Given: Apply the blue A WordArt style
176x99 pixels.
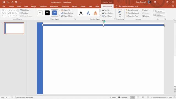Looking at the screenshot, I should pos(88,13).
